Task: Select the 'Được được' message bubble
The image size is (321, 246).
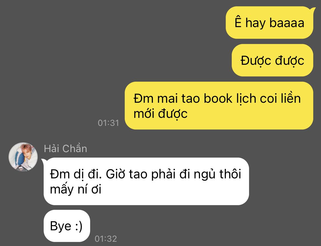Action: point(272,60)
